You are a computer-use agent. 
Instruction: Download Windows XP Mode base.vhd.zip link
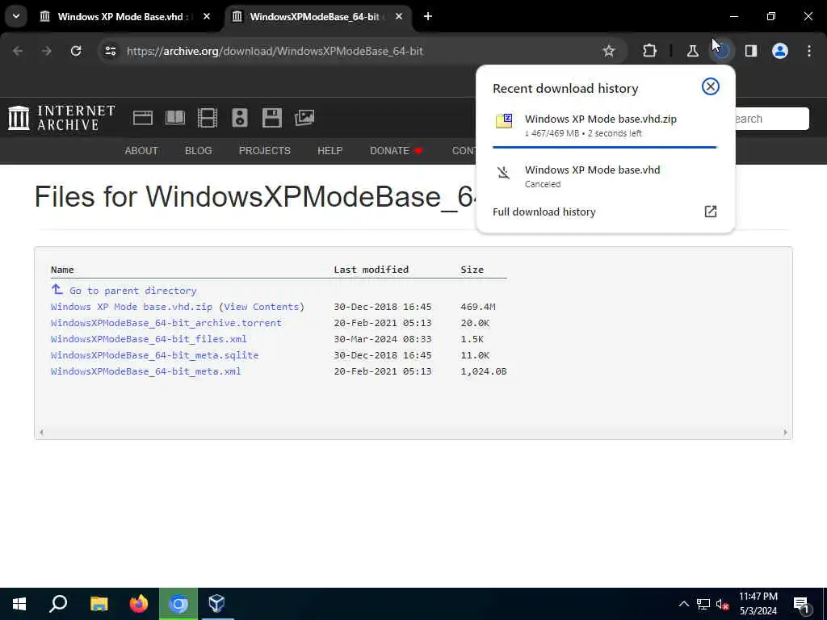pyautogui.click(x=132, y=307)
